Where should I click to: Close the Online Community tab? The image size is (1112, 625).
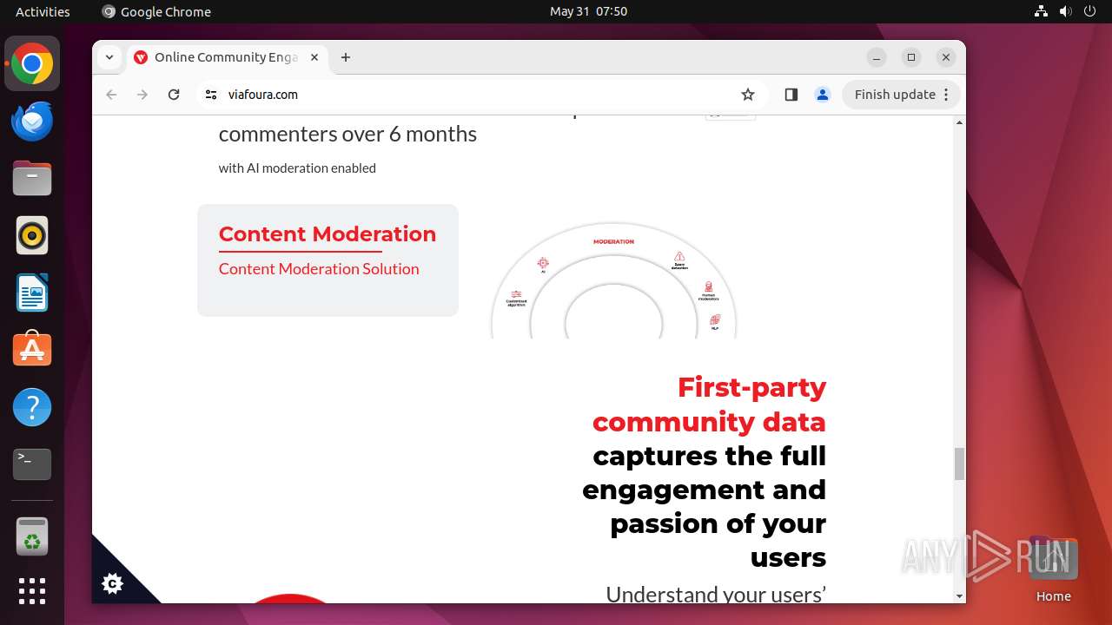pyautogui.click(x=314, y=57)
